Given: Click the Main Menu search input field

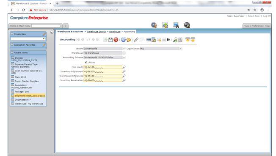Looking at the screenshot, I should 46,26.
